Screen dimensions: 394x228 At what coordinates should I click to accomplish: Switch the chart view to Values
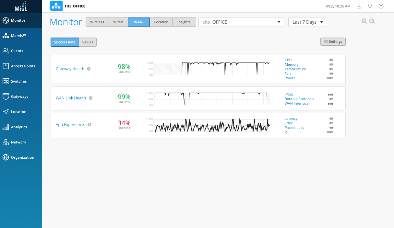[x=87, y=42]
